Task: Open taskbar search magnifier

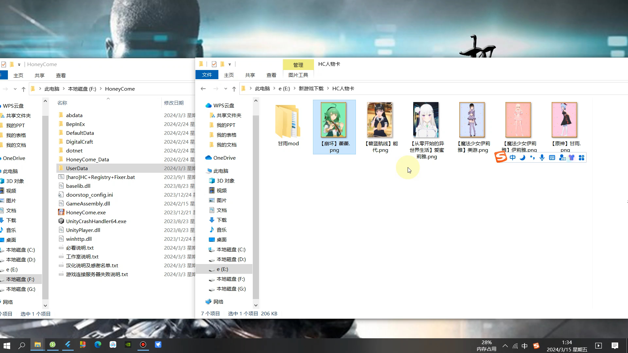Action: [22, 345]
